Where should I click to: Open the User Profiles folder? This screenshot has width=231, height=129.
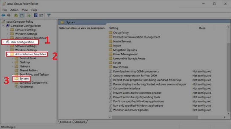point(121,67)
